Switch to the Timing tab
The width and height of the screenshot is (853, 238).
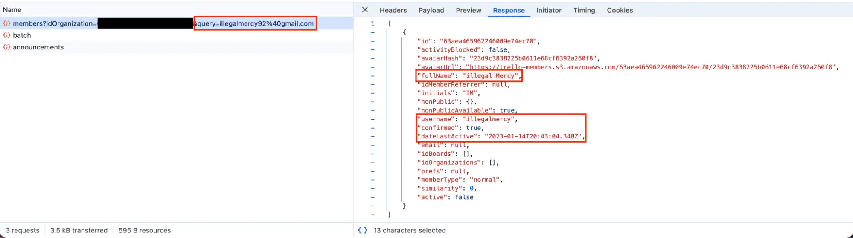pyautogui.click(x=584, y=10)
